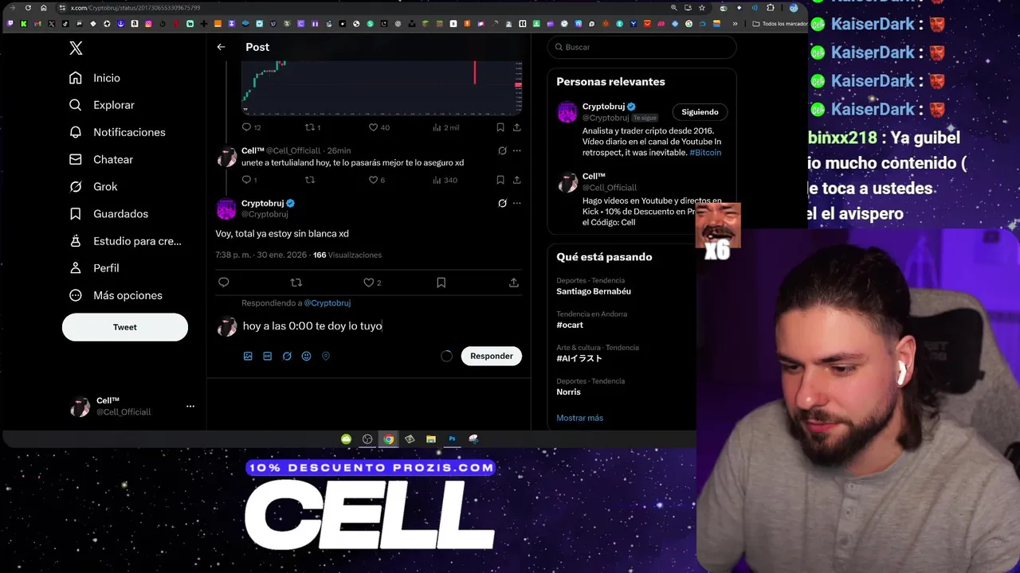Click the Siguiendo button for Cryptobruj
The width and height of the screenshot is (1020, 573).
pos(700,112)
